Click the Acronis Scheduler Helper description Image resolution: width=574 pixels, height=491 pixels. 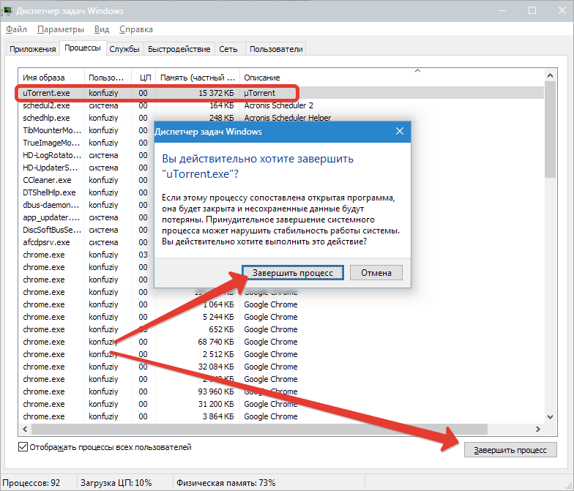coord(287,118)
